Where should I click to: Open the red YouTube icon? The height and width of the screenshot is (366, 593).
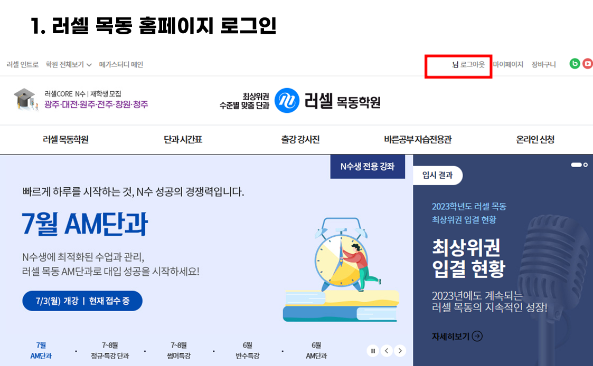588,64
